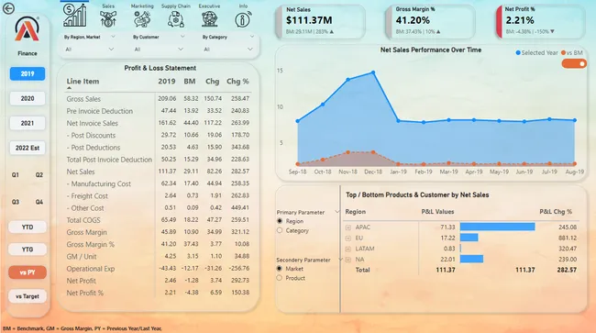The height and width of the screenshot is (333, 596).
Task: Click the Net Sales KPI card
Action: [320, 21]
